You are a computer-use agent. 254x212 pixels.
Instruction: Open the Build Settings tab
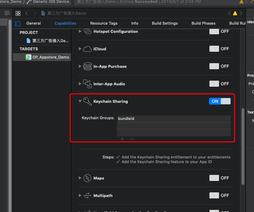pyautogui.click(x=165, y=23)
